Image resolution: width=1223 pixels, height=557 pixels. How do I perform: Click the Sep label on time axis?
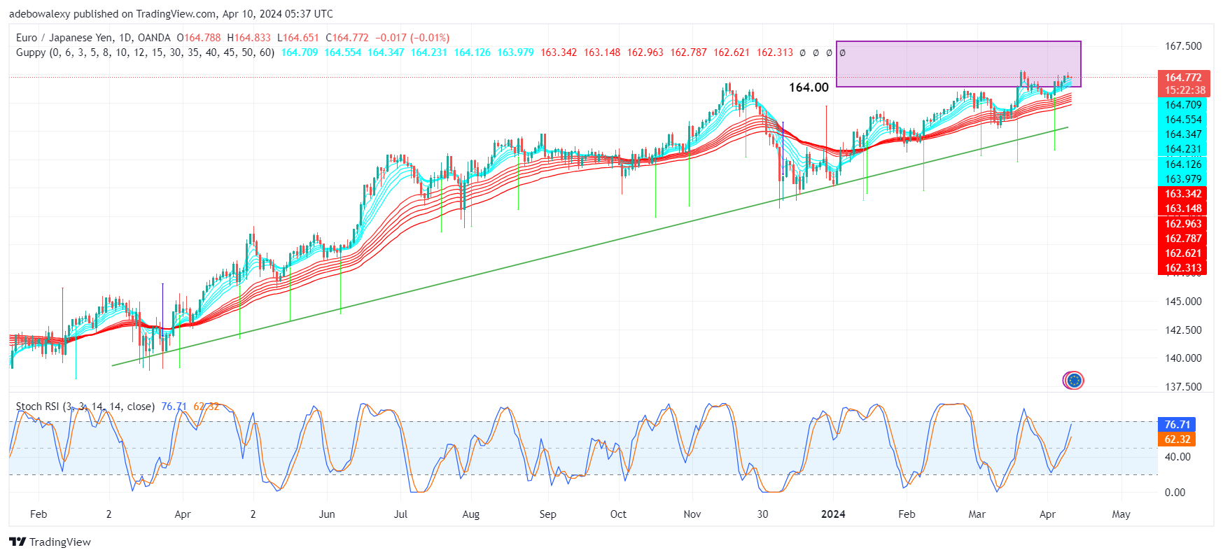(x=548, y=514)
